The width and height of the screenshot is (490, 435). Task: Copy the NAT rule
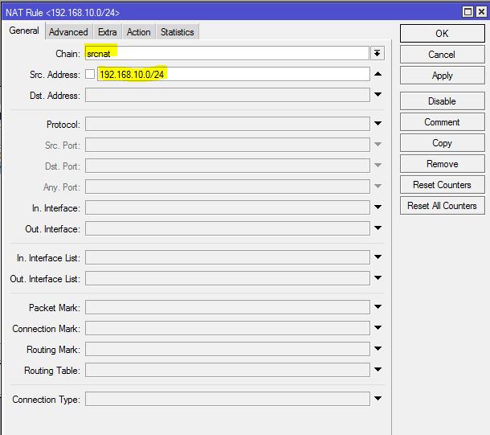(442, 143)
